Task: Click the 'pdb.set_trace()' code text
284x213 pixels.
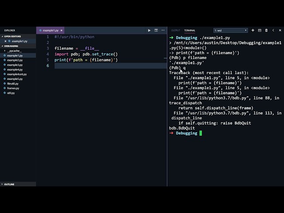Action: pyautogui.click(x=100, y=54)
